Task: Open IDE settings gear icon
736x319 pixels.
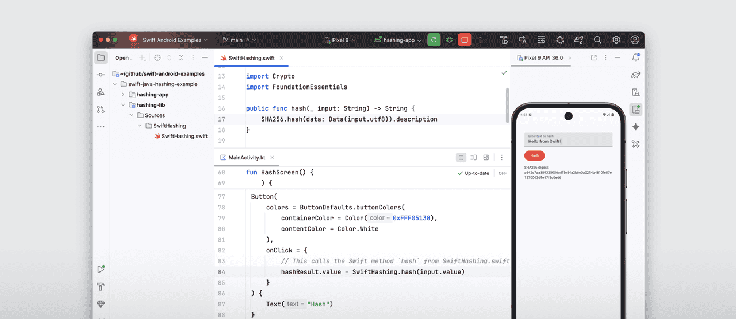Action: [x=616, y=40]
